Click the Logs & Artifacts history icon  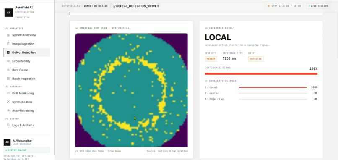pyautogui.click(x=8, y=125)
